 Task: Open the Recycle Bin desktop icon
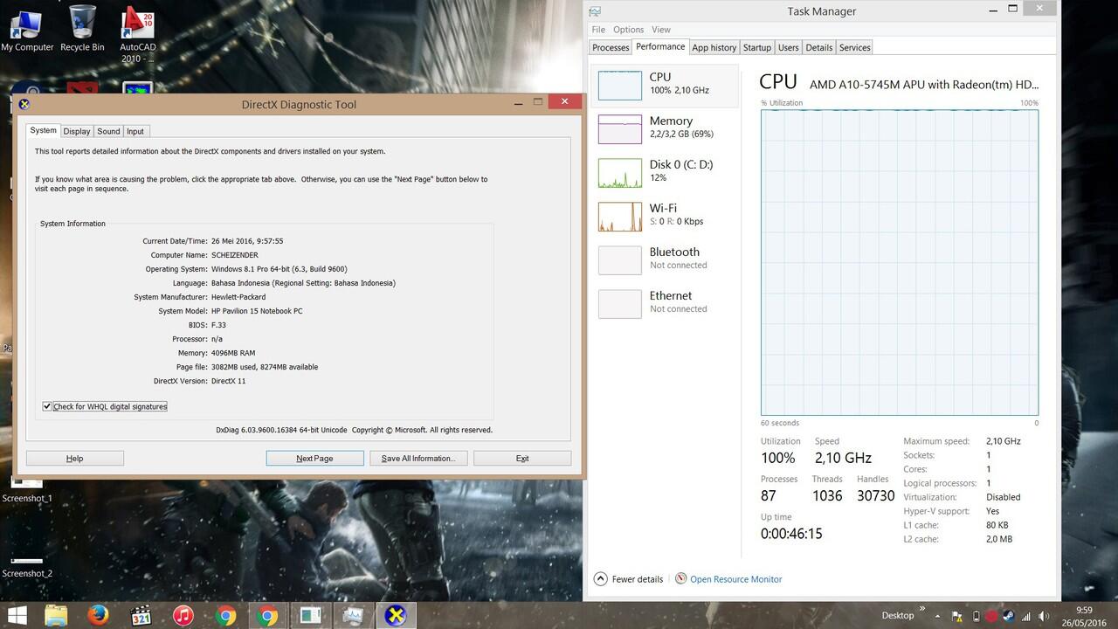coord(82,29)
